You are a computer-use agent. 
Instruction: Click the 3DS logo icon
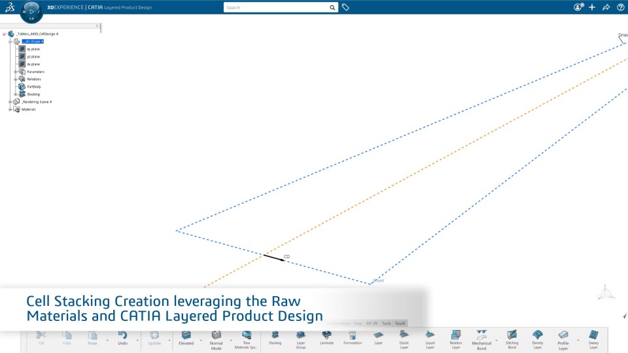(10, 7)
